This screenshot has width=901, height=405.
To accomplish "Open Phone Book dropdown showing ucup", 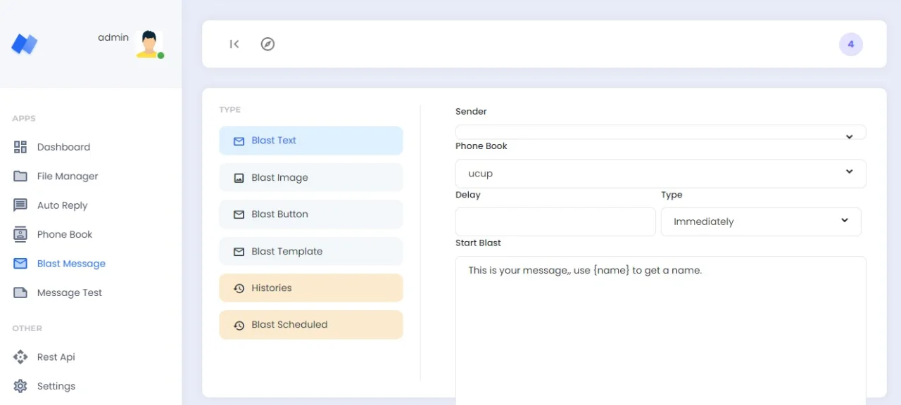I will [x=660, y=173].
